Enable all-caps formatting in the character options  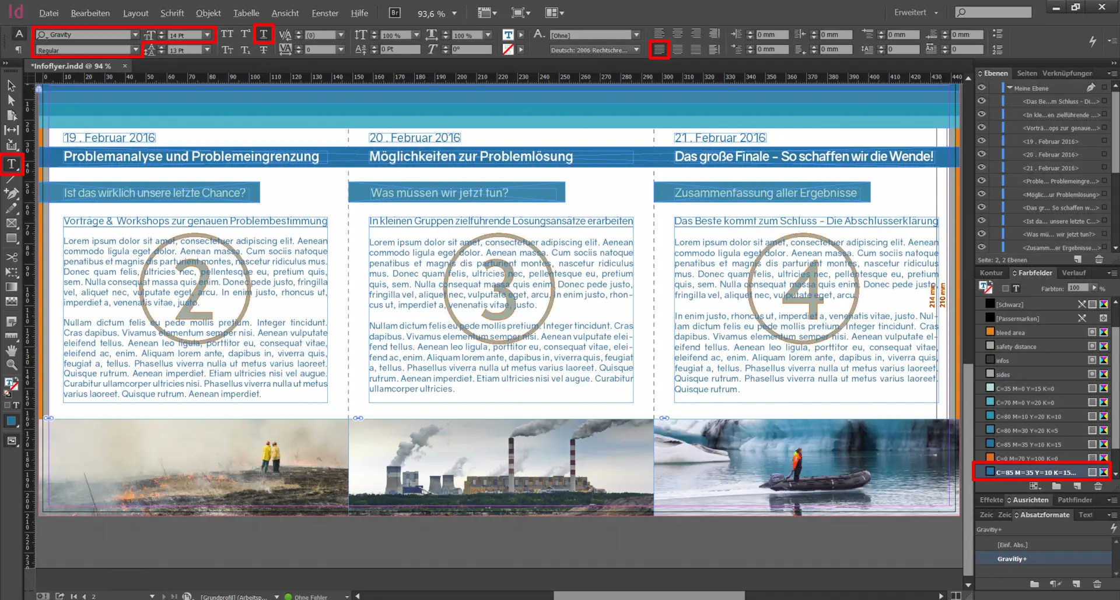(227, 34)
